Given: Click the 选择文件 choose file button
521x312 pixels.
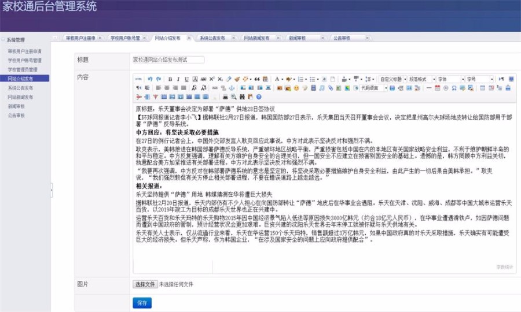Looking at the screenshot, I should point(145,284).
